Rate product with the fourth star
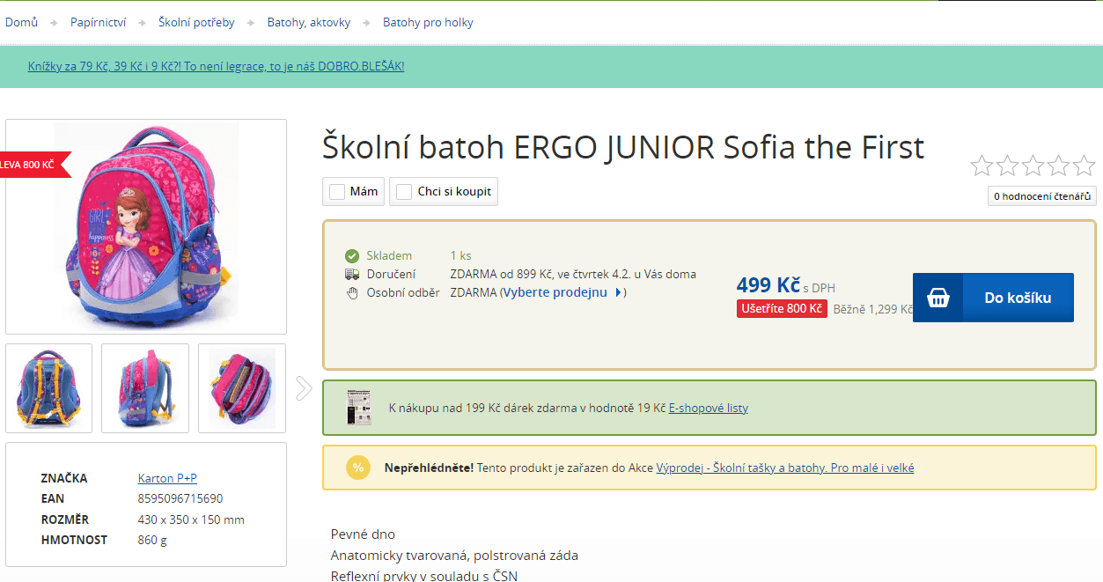Screen dimensions: 1103x582 tap(1058, 165)
